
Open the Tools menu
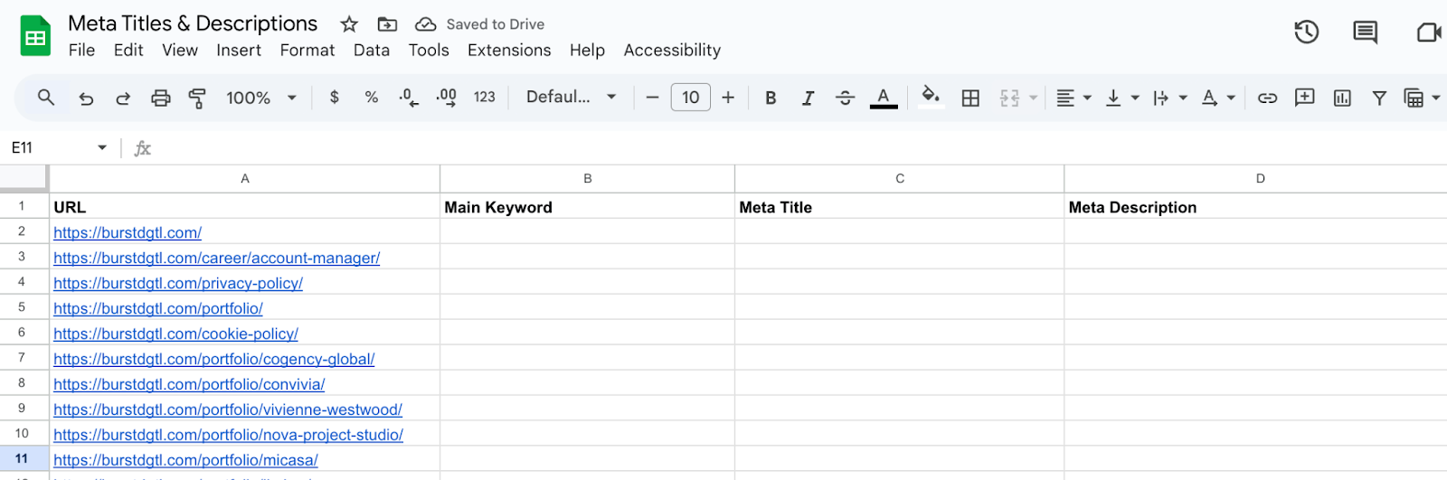click(429, 51)
